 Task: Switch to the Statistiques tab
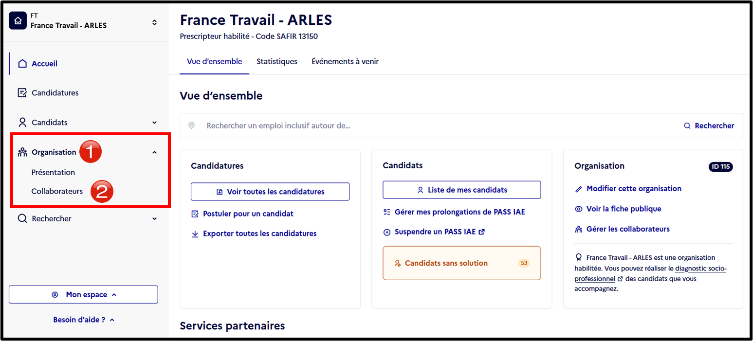[277, 62]
